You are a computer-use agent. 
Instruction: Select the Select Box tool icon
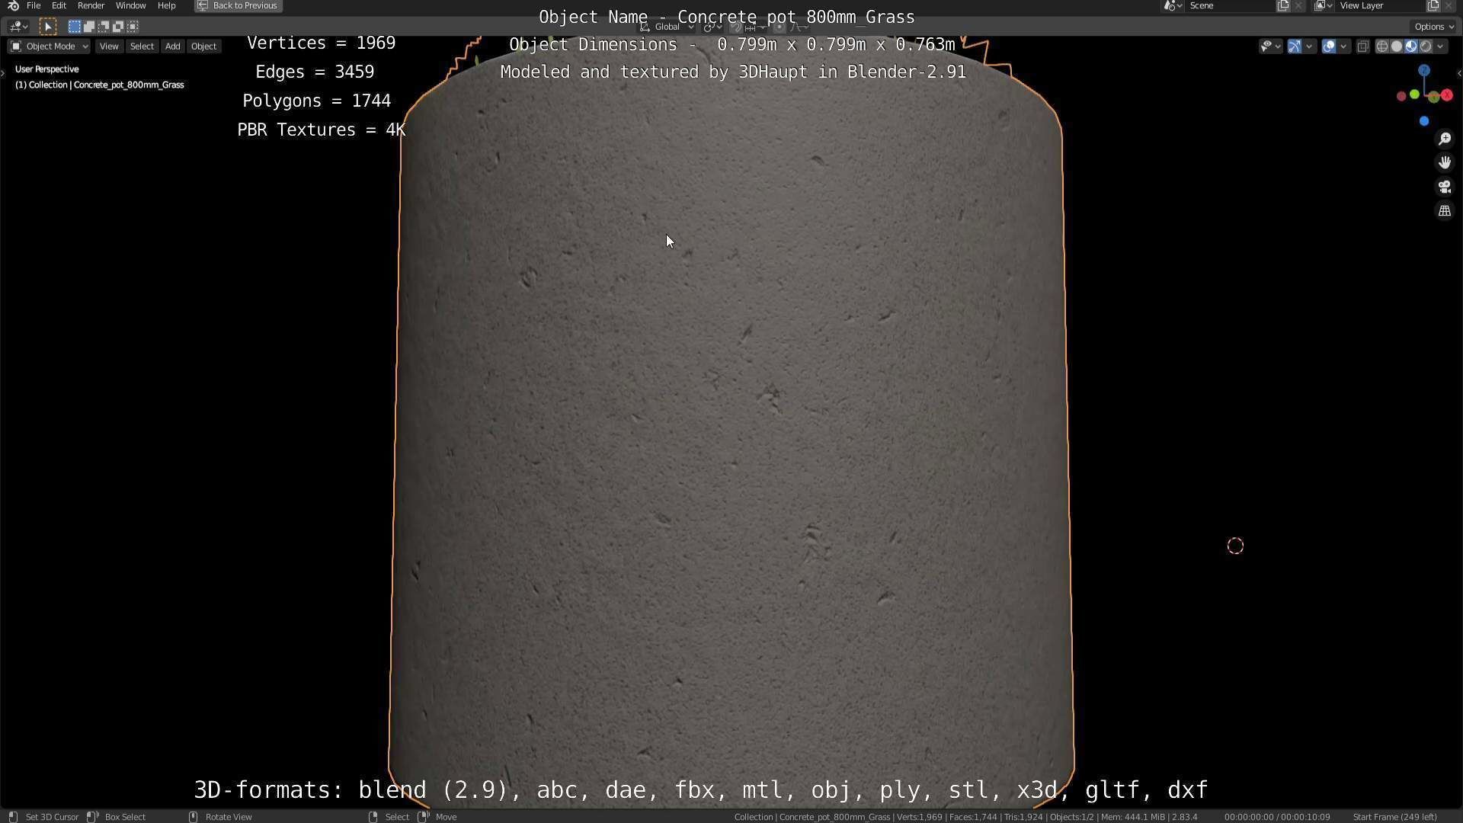point(47,27)
